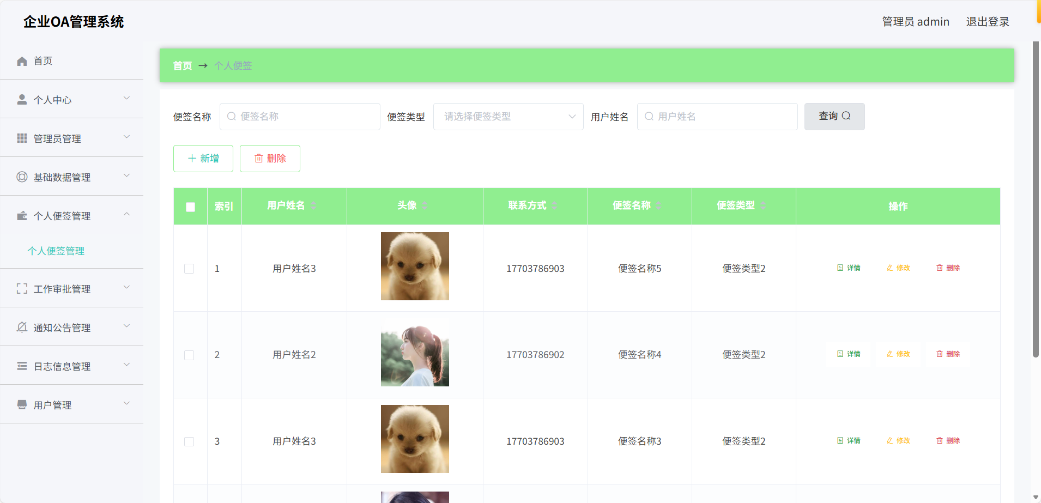Click the lifebuoy icon for 基础数据管理
Viewport: 1041px width, 503px height.
22,177
